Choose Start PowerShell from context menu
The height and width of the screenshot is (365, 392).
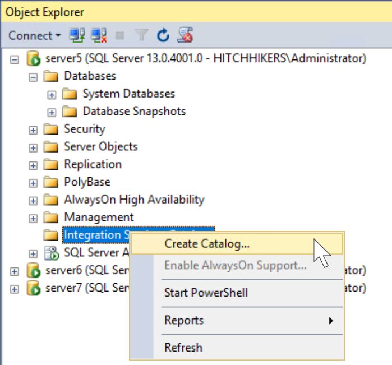237,293
